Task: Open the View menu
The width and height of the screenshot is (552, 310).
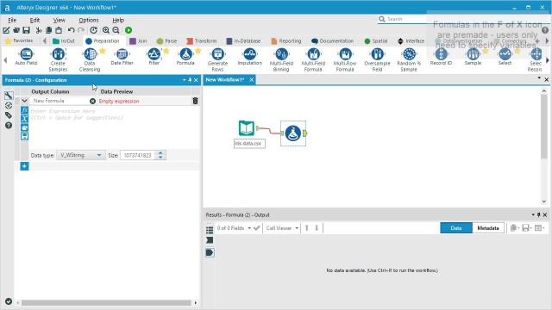Action: click(60, 20)
